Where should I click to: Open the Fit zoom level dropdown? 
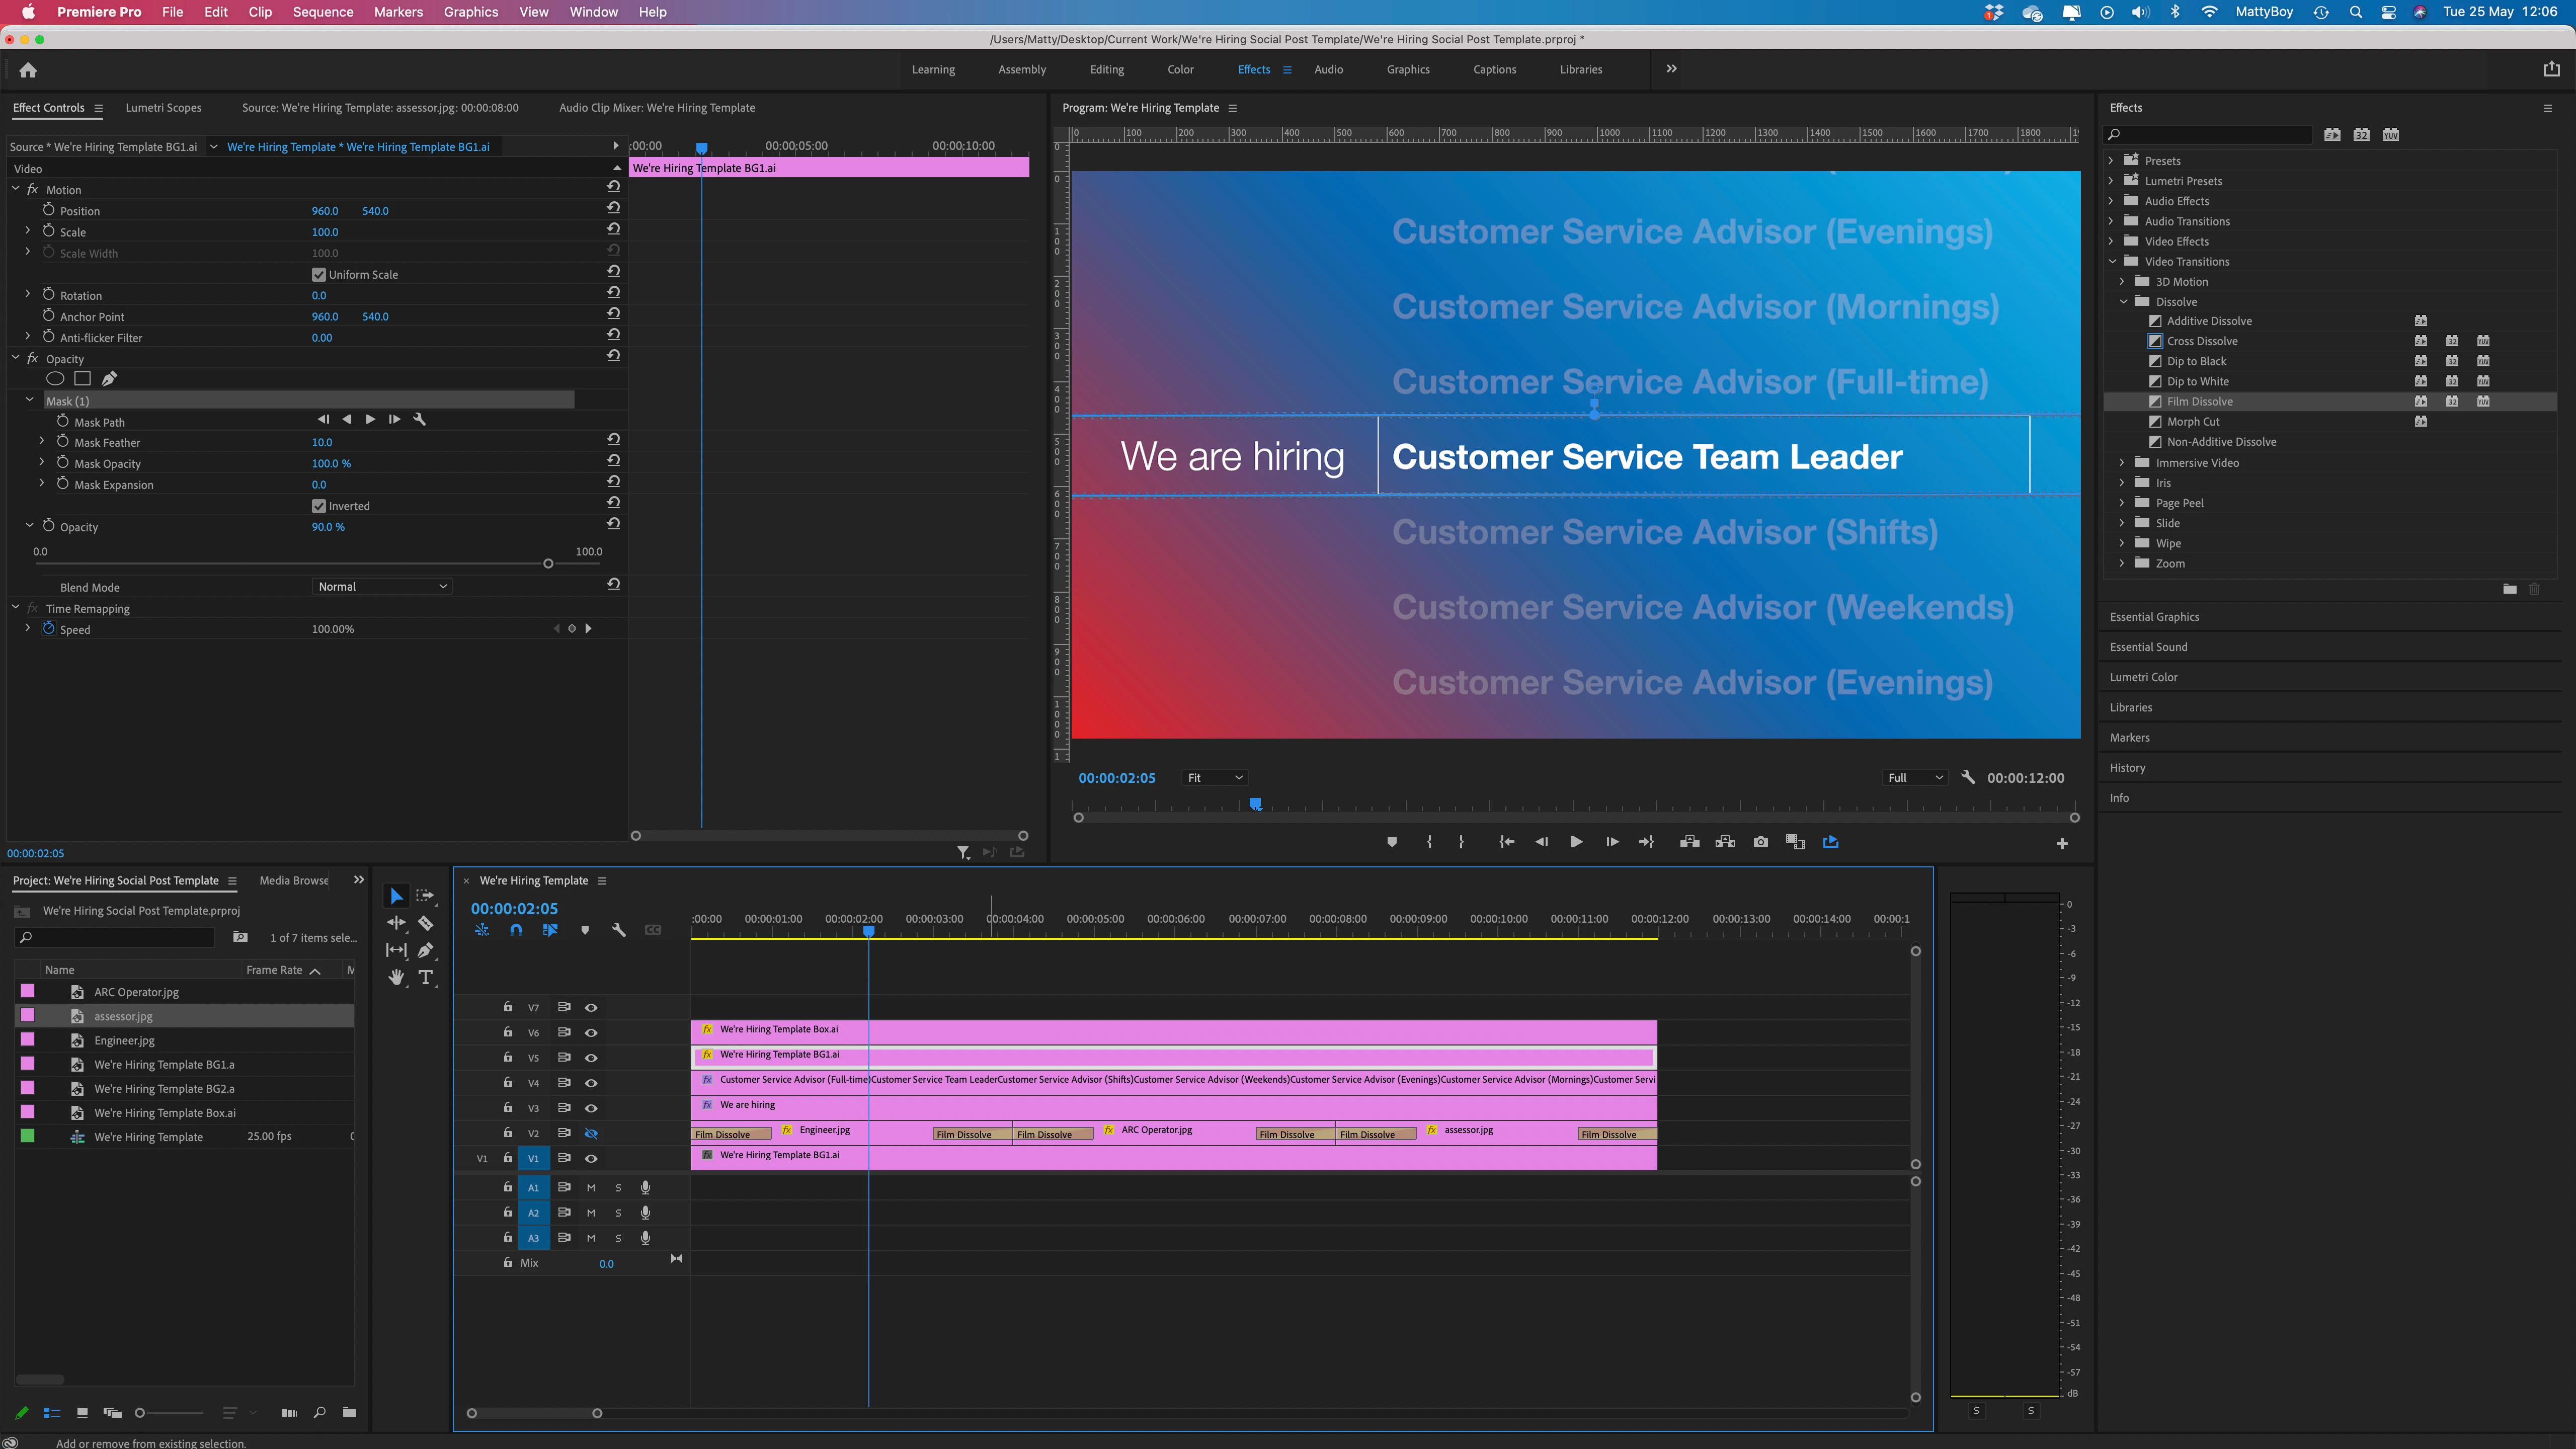(1214, 778)
